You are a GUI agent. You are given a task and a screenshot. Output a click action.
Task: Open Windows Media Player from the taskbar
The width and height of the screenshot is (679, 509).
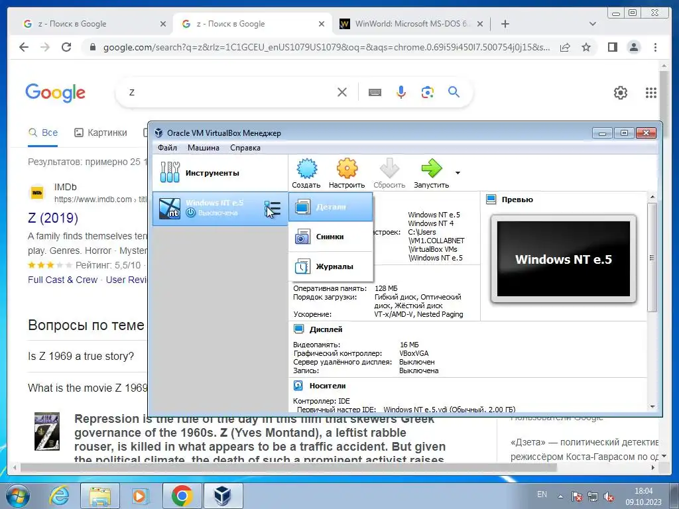click(x=141, y=496)
